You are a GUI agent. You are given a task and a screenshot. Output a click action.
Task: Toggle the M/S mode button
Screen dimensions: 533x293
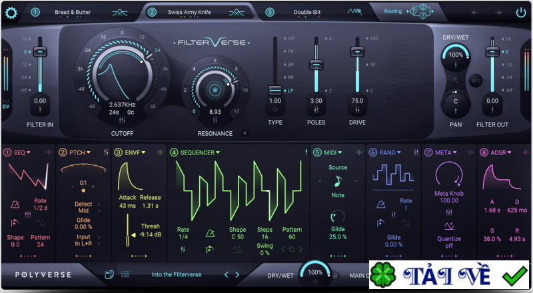pos(475,81)
